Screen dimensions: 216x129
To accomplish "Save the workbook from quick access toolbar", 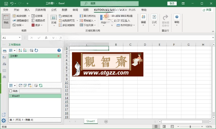I will click(6, 3).
